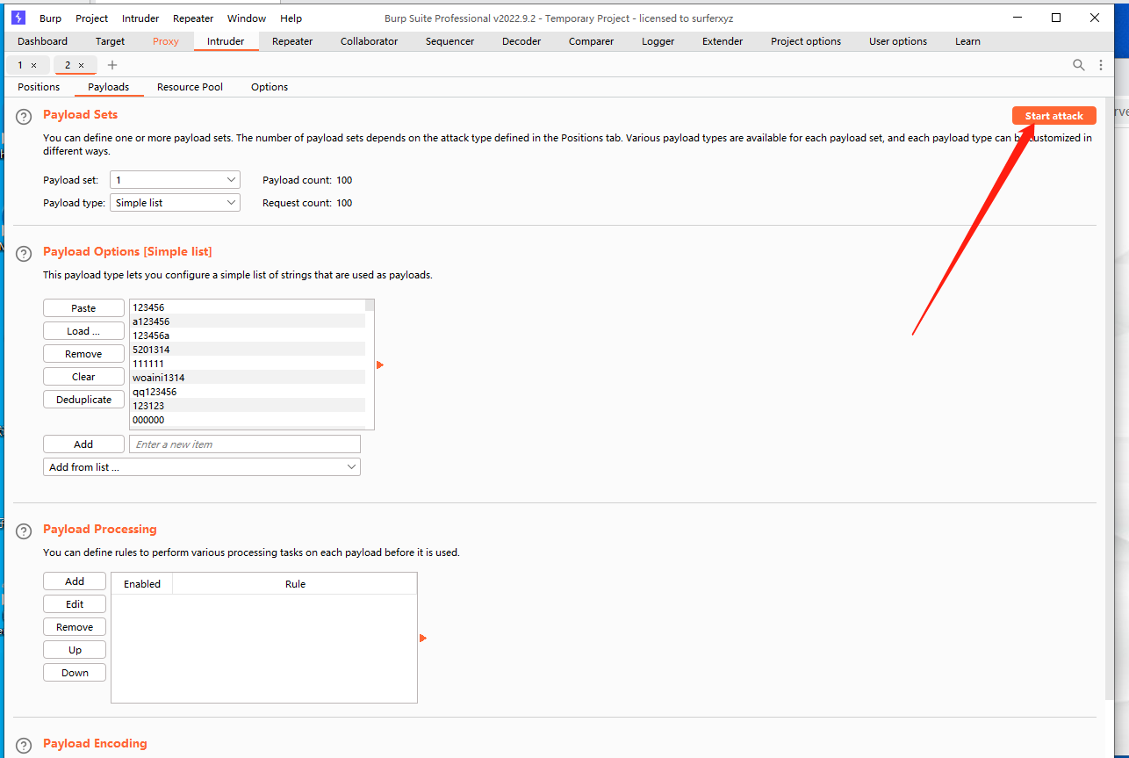The height and width of the screenshot is (758, 1129).
Task: Open the Project menu
Action: [92, 18]
